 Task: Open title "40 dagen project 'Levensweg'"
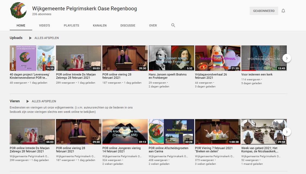pos(30,76)
